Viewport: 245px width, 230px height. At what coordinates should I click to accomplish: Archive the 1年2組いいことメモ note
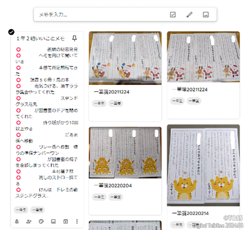(x=65, y=221)
